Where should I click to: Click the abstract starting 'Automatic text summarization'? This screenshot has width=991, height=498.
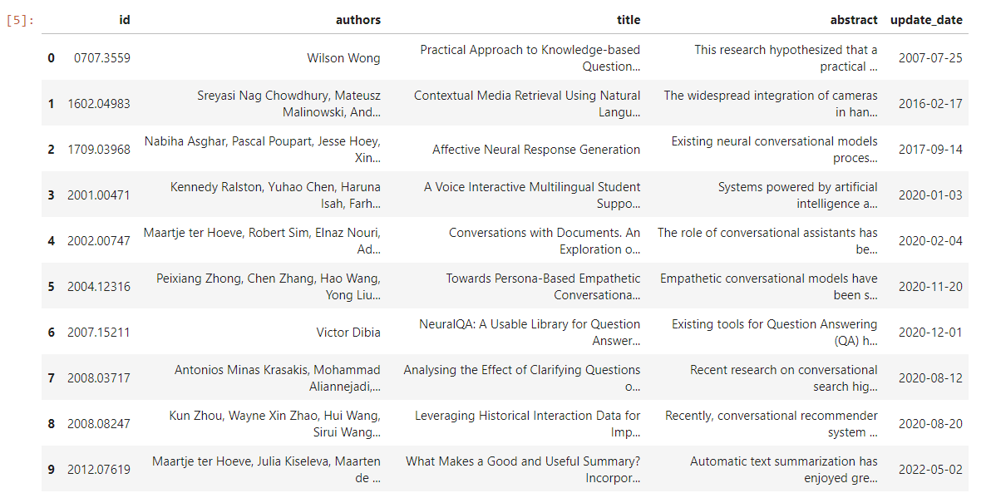[x=784, y=470]
